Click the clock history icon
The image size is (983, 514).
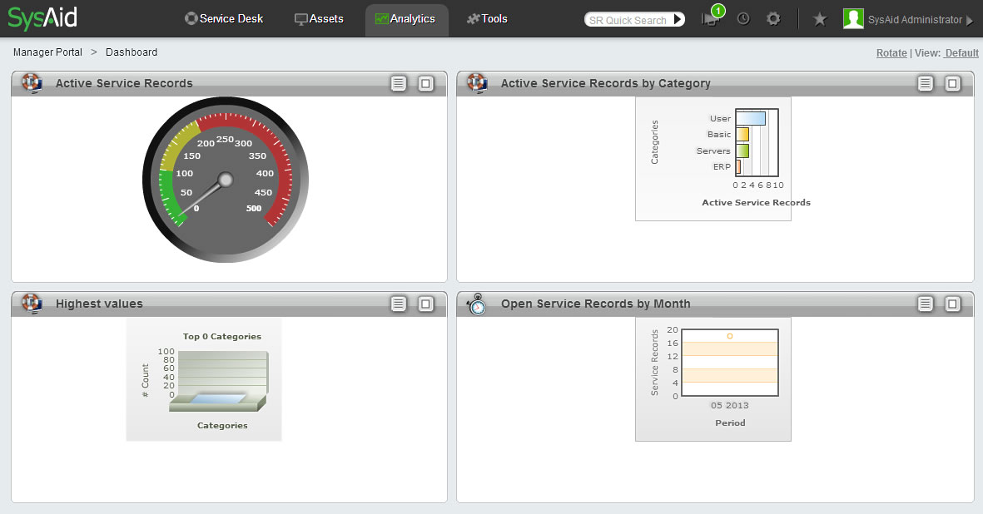click(x=743, y=18)
